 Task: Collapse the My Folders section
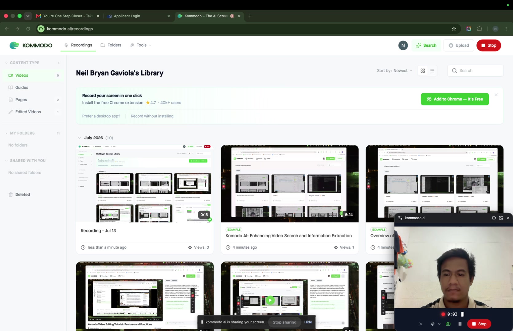(x=6, y=133)
